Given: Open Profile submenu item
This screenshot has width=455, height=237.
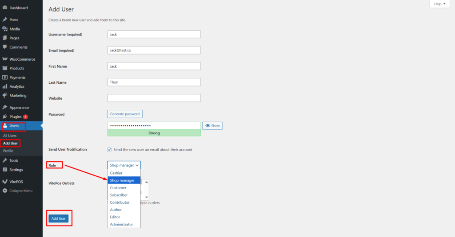Looking at the screenshot, I should click(x=8, y=151).
